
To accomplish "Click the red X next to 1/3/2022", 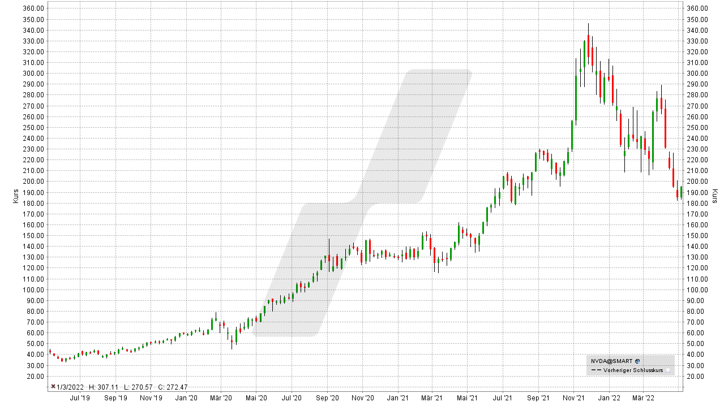I will pos(53,387).
